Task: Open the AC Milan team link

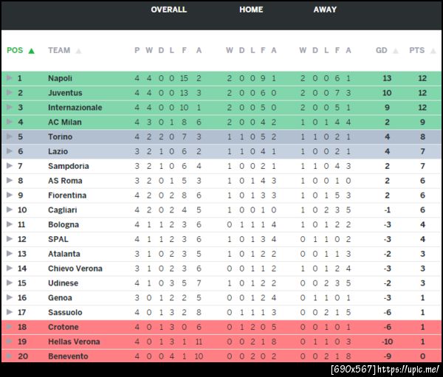Action: click(x=64, y=122)
